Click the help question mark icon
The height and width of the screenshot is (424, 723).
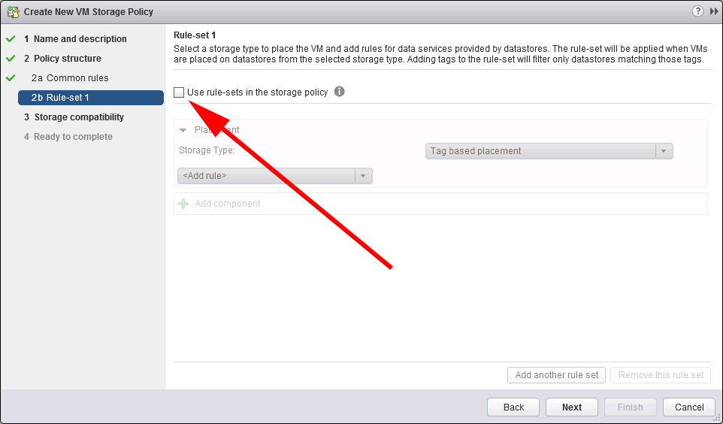point(697,11)
